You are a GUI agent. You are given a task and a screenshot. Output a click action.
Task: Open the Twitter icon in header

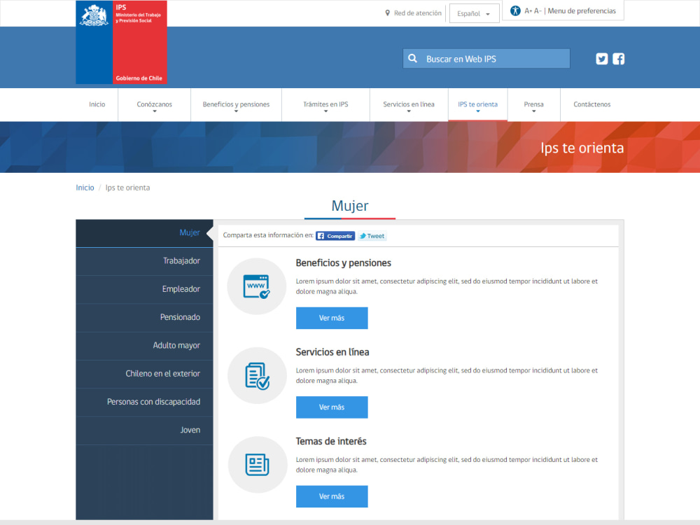click(602, 59)
